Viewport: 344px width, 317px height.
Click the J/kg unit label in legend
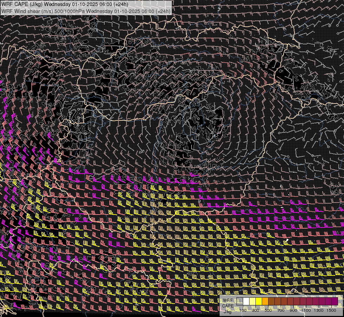coord(227,311)
